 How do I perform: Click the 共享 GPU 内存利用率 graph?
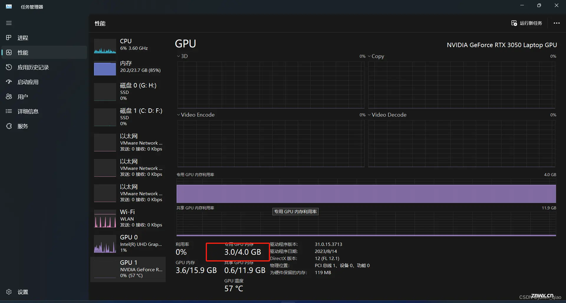(366, 224)
